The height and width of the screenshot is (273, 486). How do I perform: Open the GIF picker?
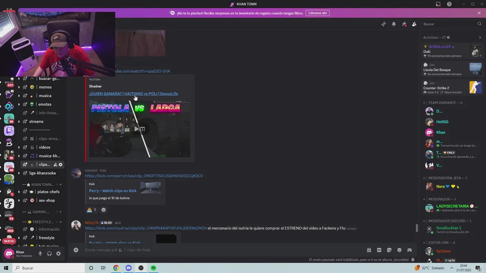379,250
